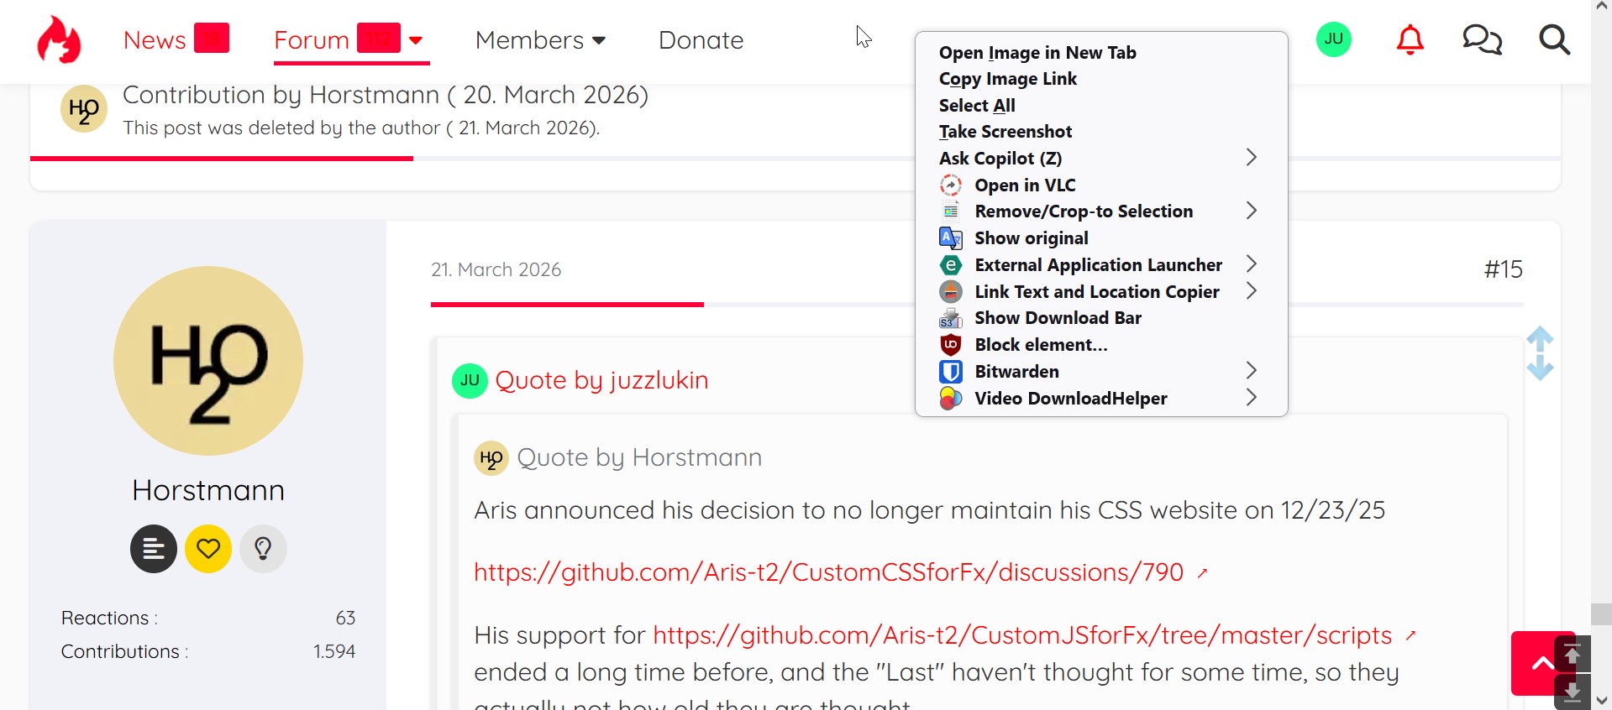Choose Open Image in New Tab
1612x710 pixels.
point(1037,53)
